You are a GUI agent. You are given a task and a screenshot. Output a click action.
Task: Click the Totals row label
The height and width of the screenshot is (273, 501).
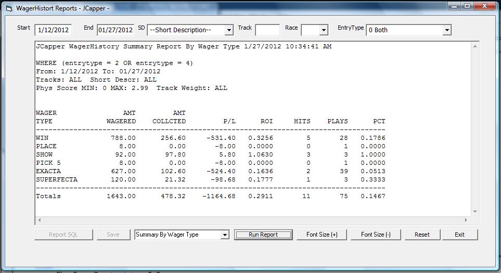tap(48, 196)
